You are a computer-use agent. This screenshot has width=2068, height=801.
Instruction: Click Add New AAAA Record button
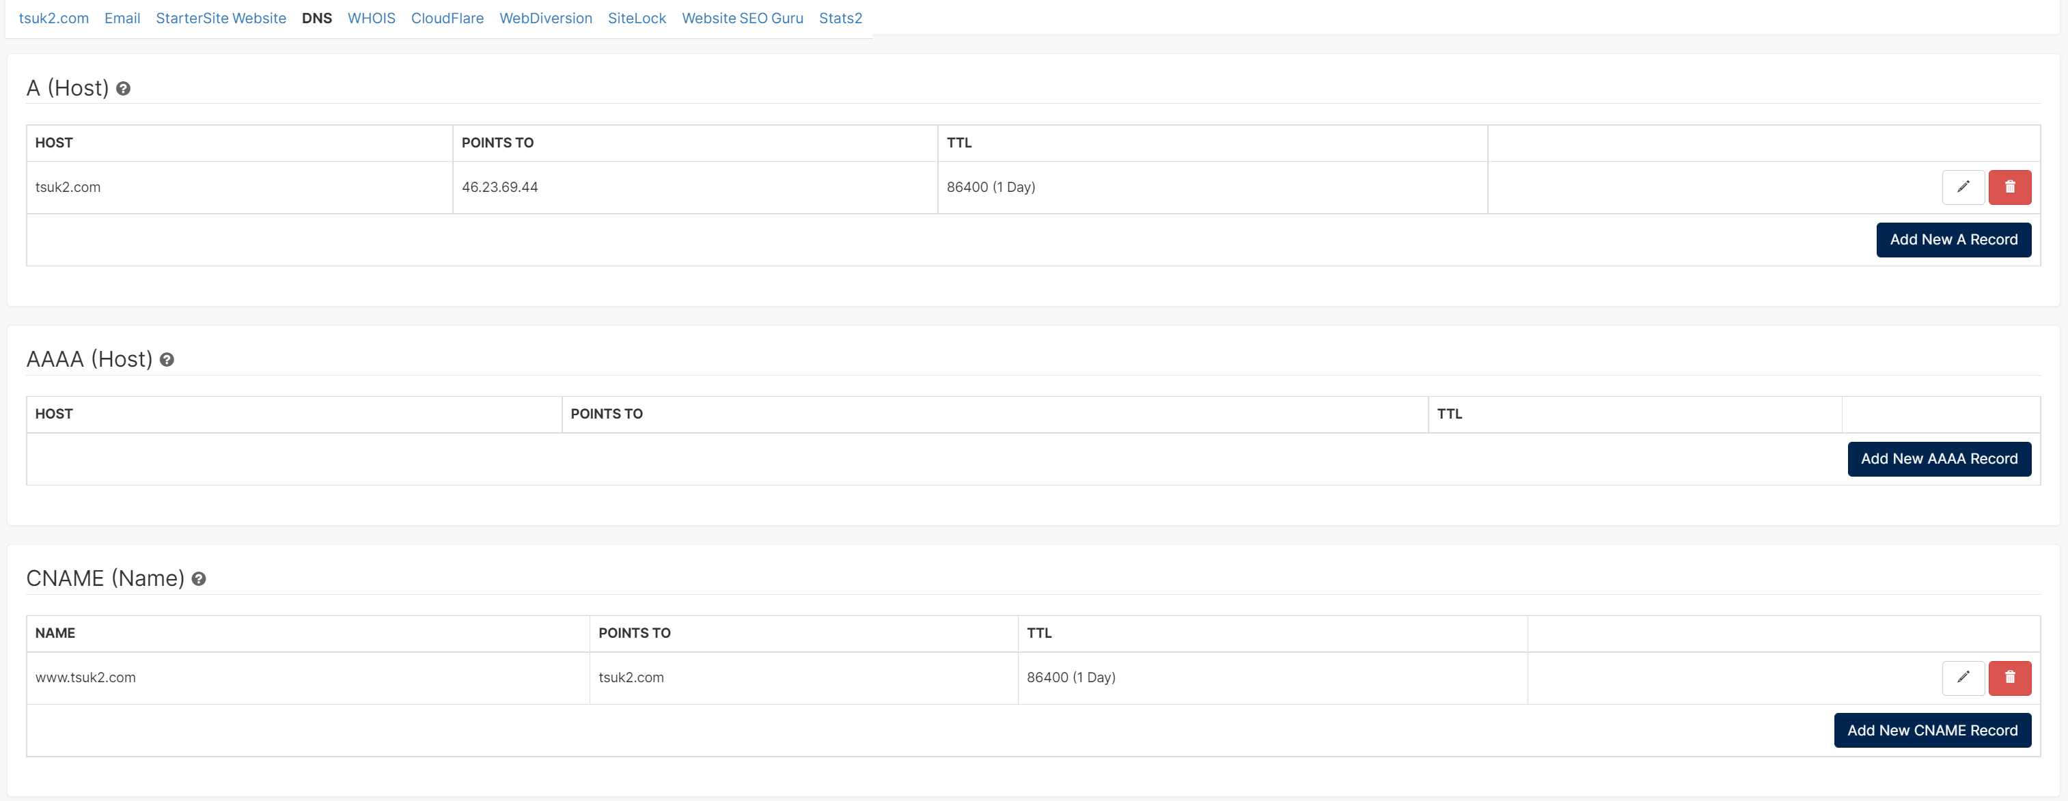pyautogui.click(x=1939, y=459)
